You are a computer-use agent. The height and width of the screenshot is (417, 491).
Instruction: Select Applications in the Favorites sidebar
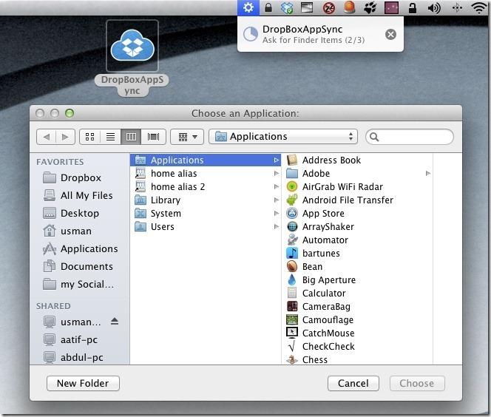[81, 249]
